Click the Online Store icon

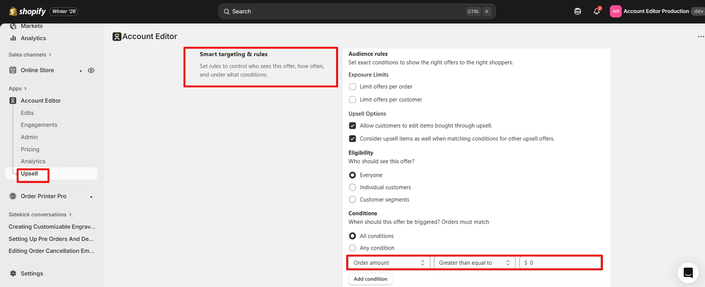point(13,70)
